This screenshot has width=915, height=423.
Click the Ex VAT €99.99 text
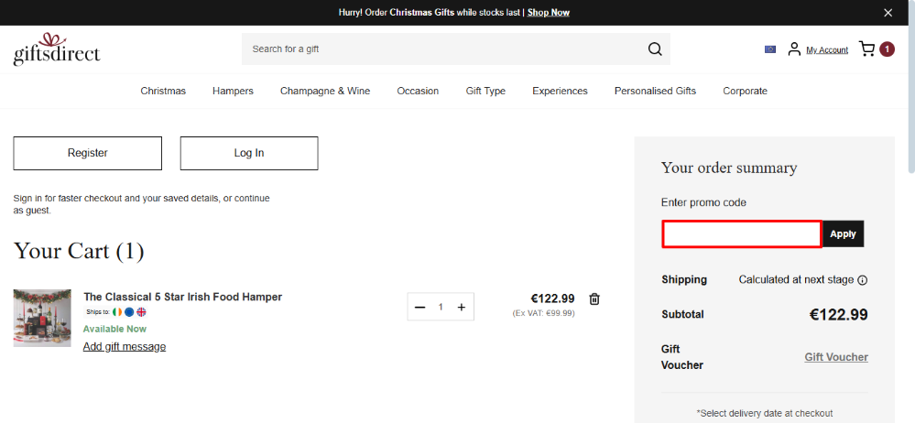pos(543,313)
